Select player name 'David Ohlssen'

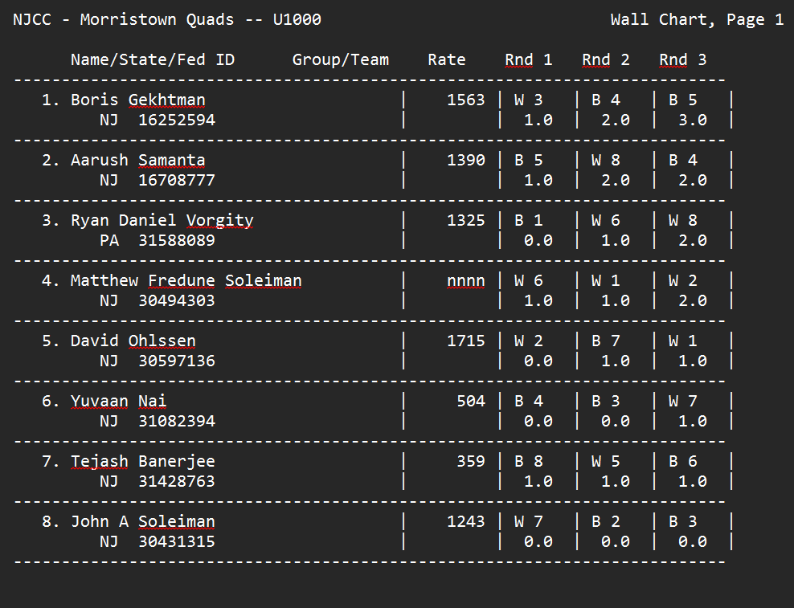133,341
